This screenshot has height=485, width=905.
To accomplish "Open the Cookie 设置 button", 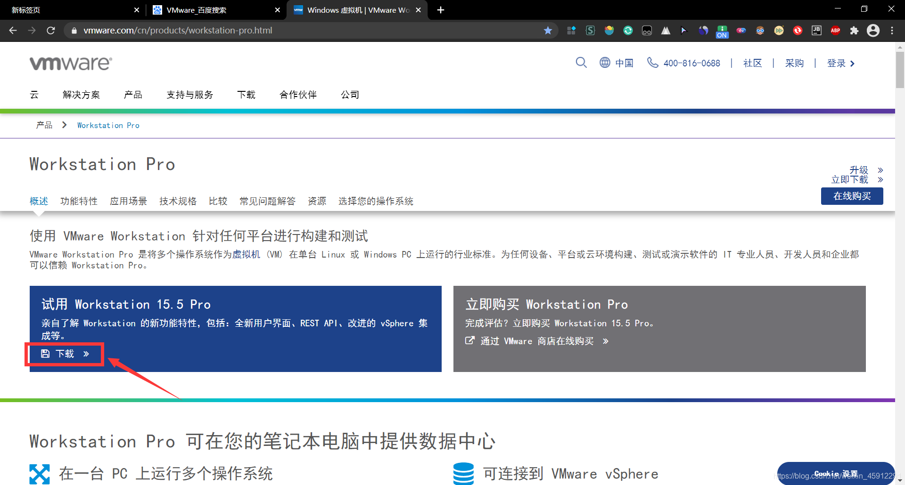I will point(836,474).
